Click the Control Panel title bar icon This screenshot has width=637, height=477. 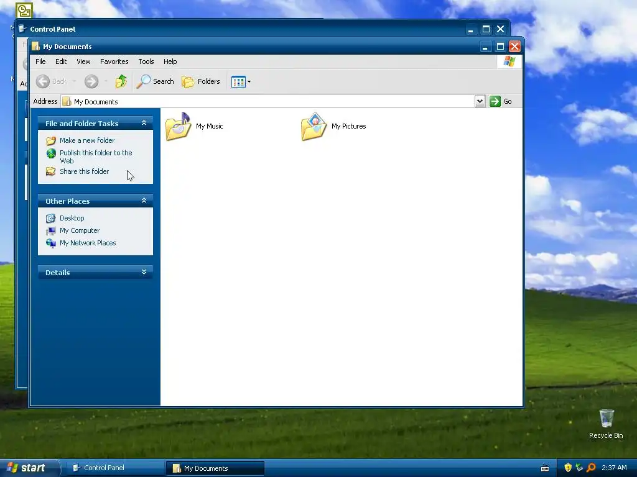pyautogui.click(x=23, y=29)
